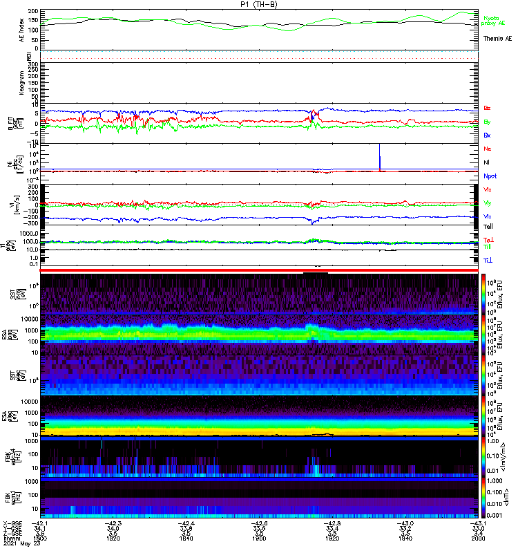This screenshot has width=518, height=553.
Task: Click the FBK electric field spectrogram panel
Action: point(259,457)
